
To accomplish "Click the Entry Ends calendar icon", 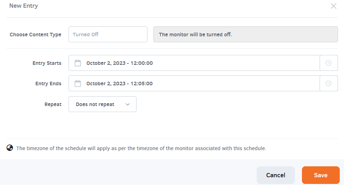I will 78,84.
